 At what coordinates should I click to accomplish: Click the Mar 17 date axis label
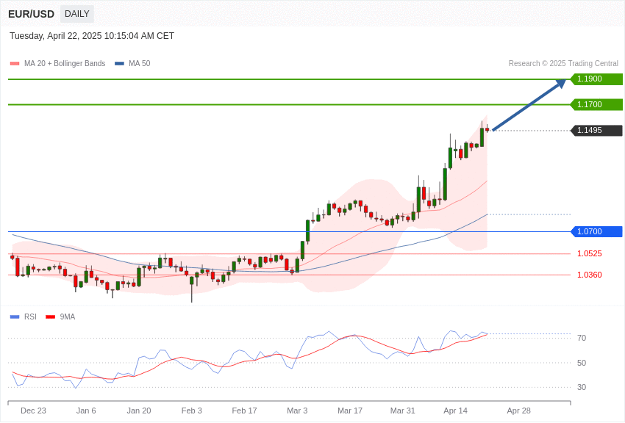pyautogui.click(x=350, y=411)
